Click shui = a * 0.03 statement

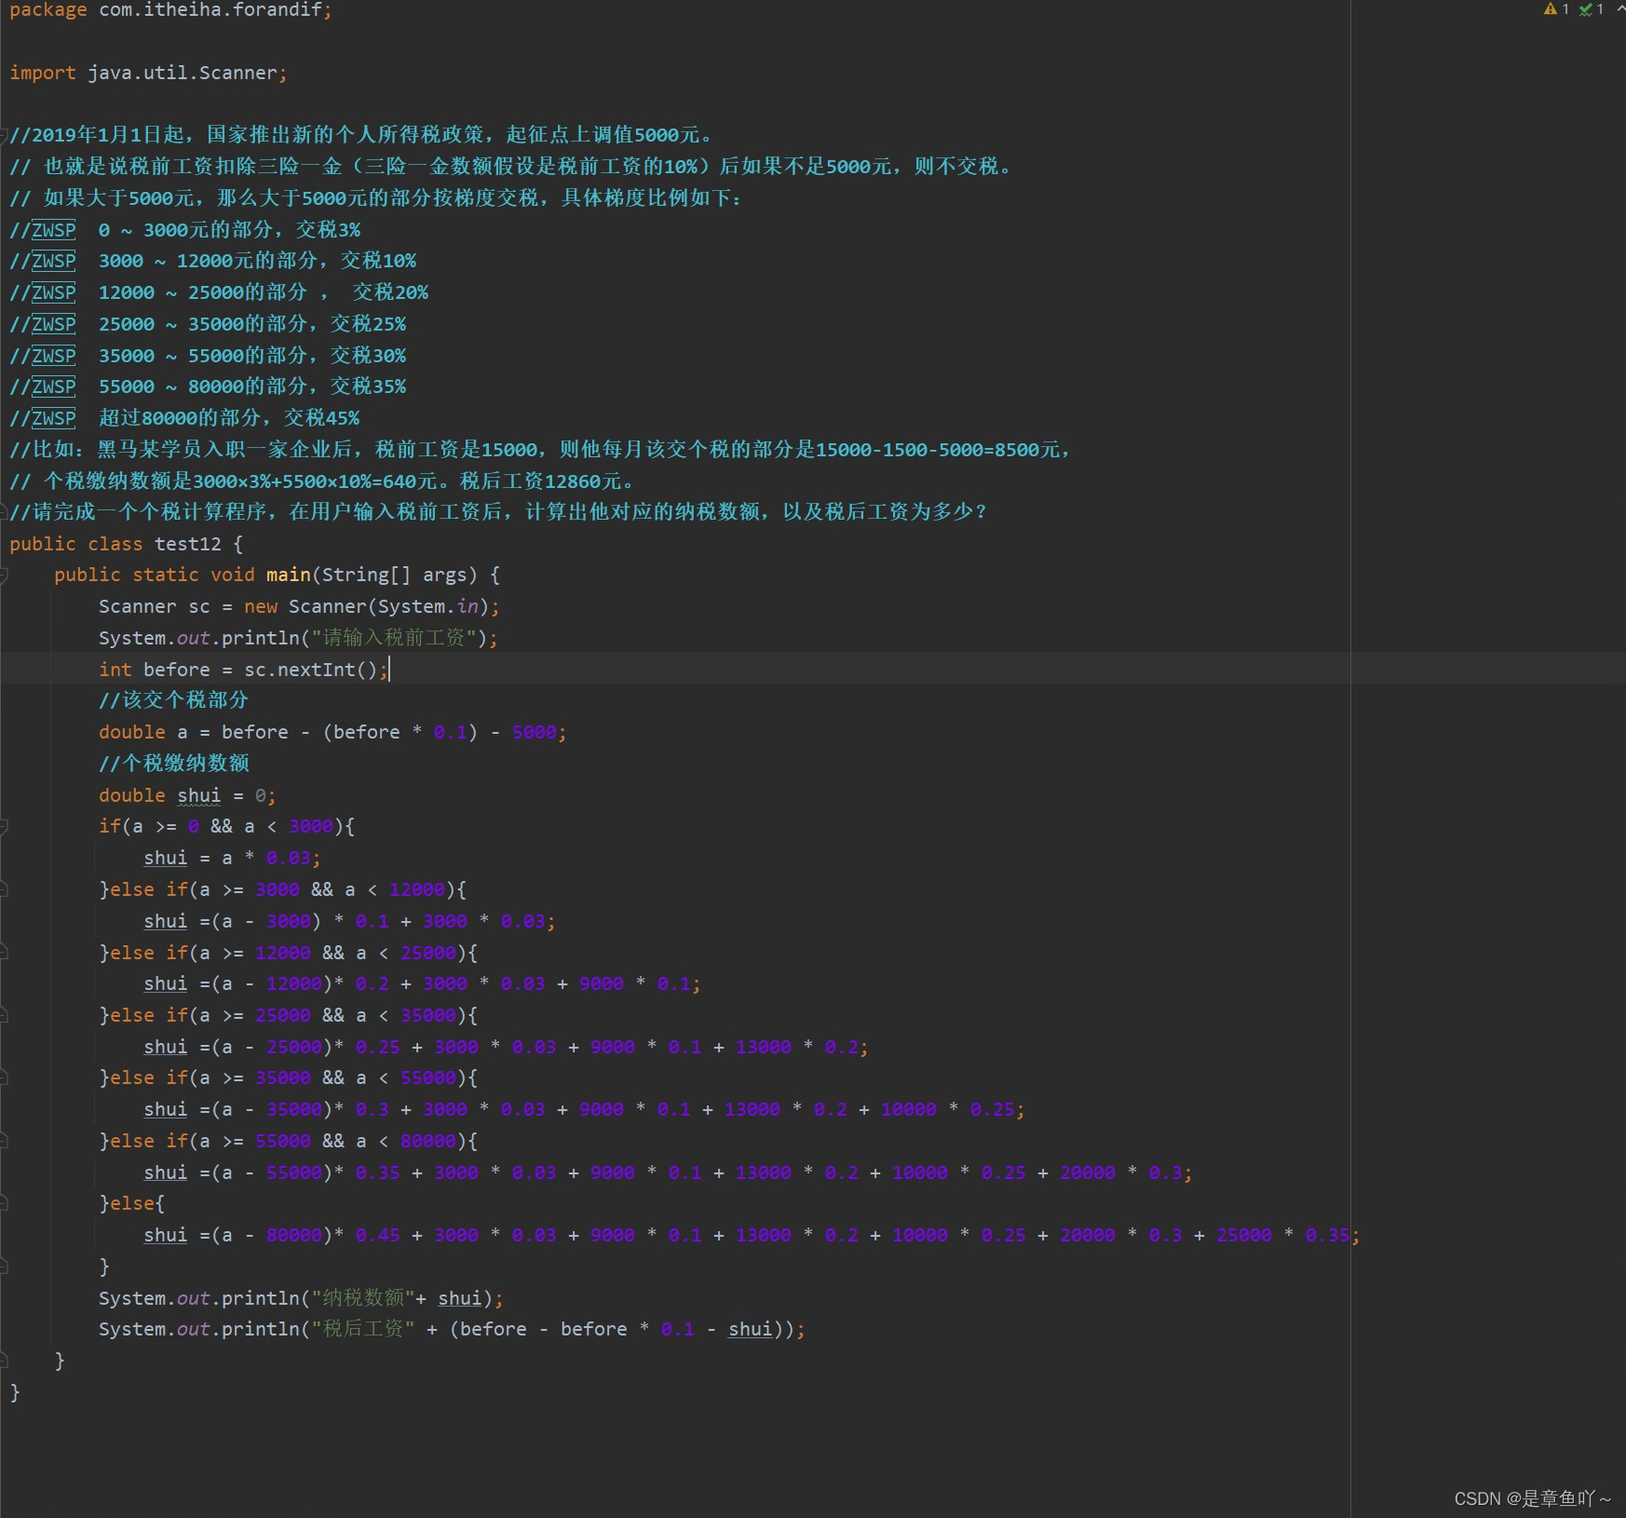pos(232,859)
